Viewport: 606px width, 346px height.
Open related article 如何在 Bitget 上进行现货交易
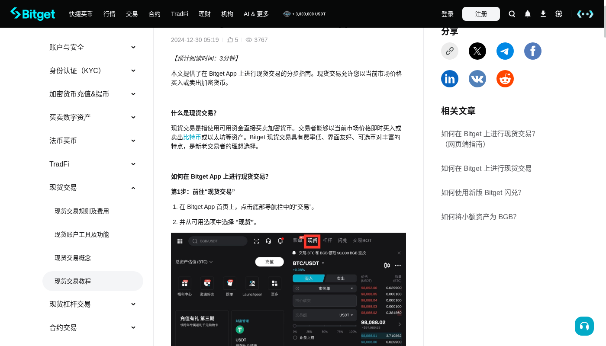coord(486,168)
